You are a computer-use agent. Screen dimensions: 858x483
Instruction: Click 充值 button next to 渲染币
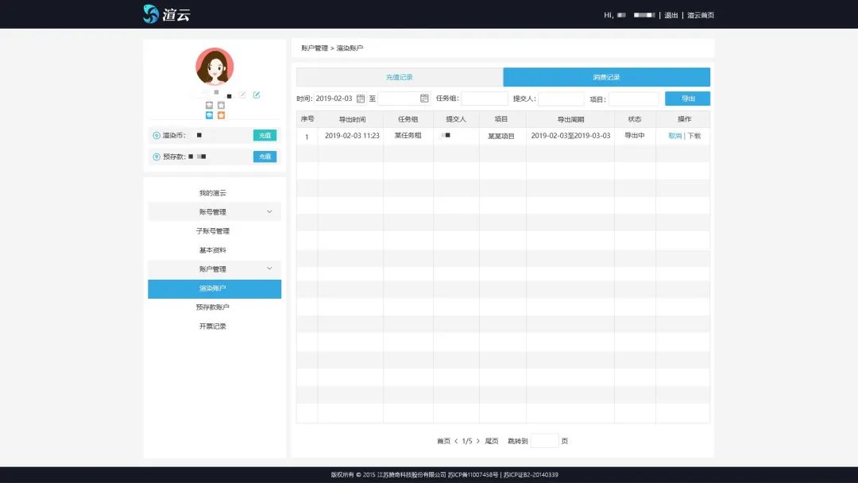pyautogui.click(x=265, y=136)
